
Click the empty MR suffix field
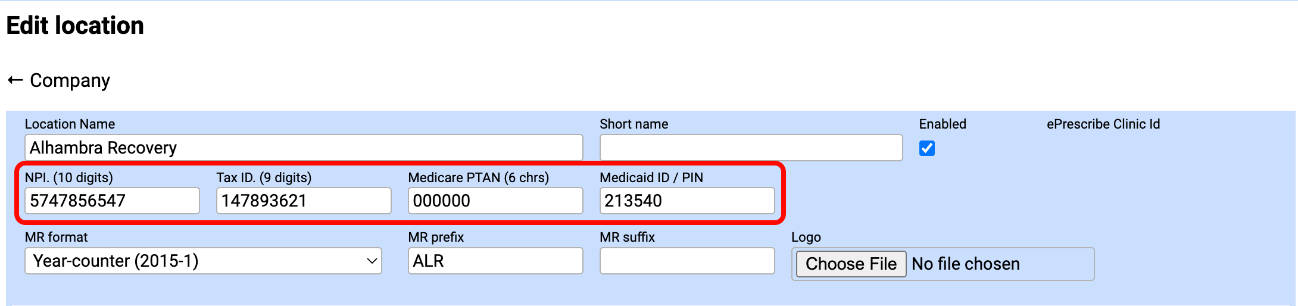tap(687, 261)
